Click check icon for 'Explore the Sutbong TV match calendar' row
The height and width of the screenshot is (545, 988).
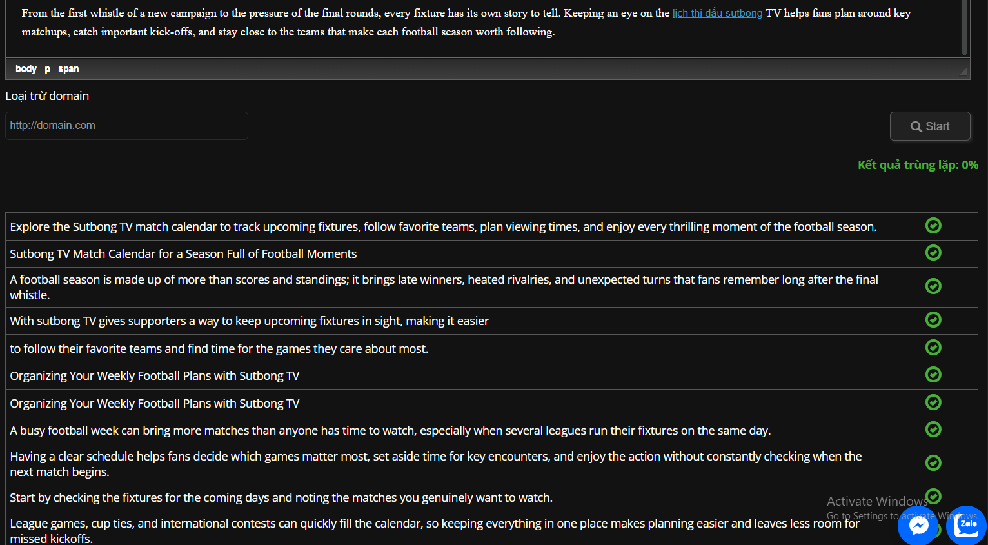pos(933,226)
